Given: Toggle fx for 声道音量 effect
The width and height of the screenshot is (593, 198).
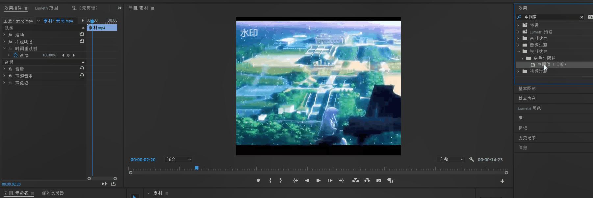Looking at the screenshot, I should (10, 76).
